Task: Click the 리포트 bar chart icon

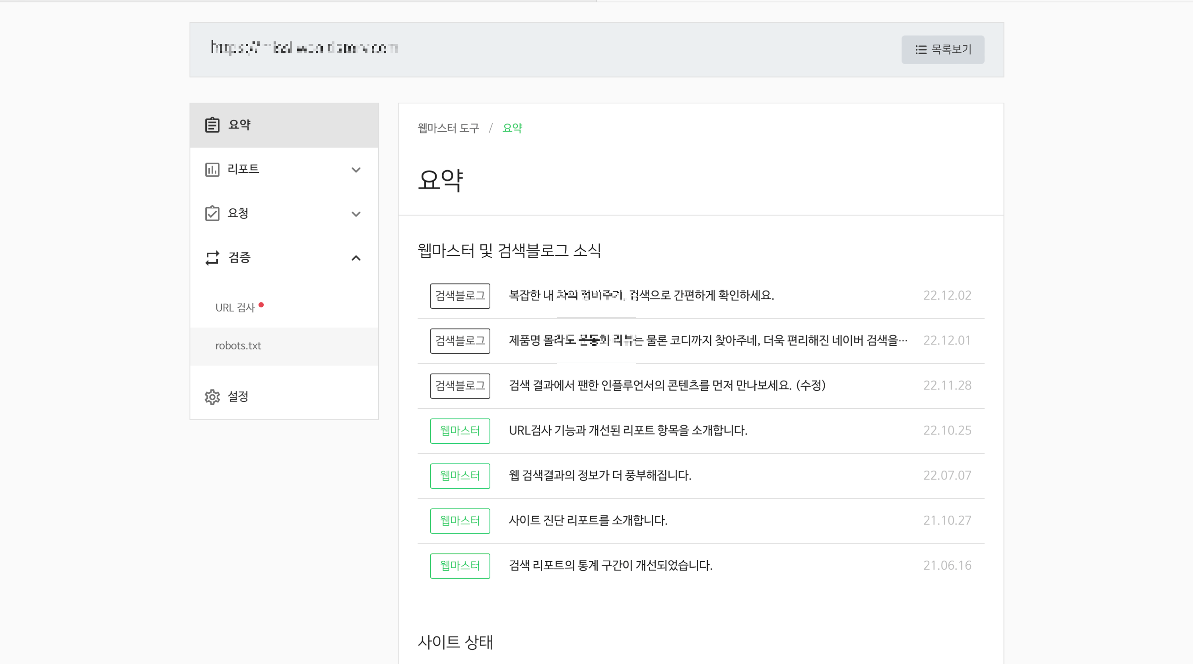Action: (212, 169)
